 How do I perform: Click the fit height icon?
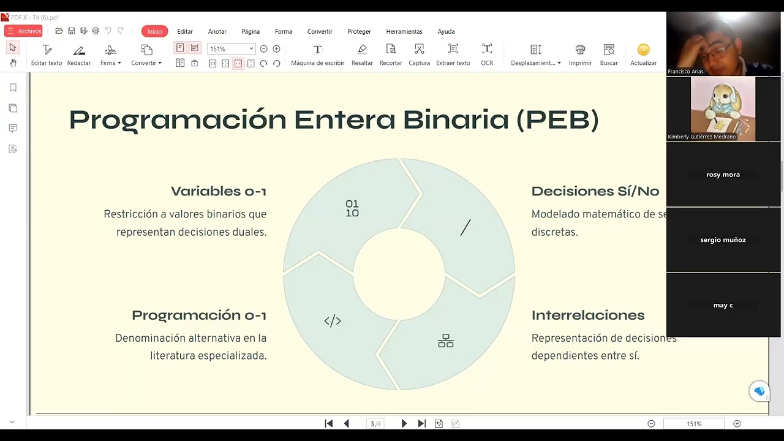(x=251, y=64)
